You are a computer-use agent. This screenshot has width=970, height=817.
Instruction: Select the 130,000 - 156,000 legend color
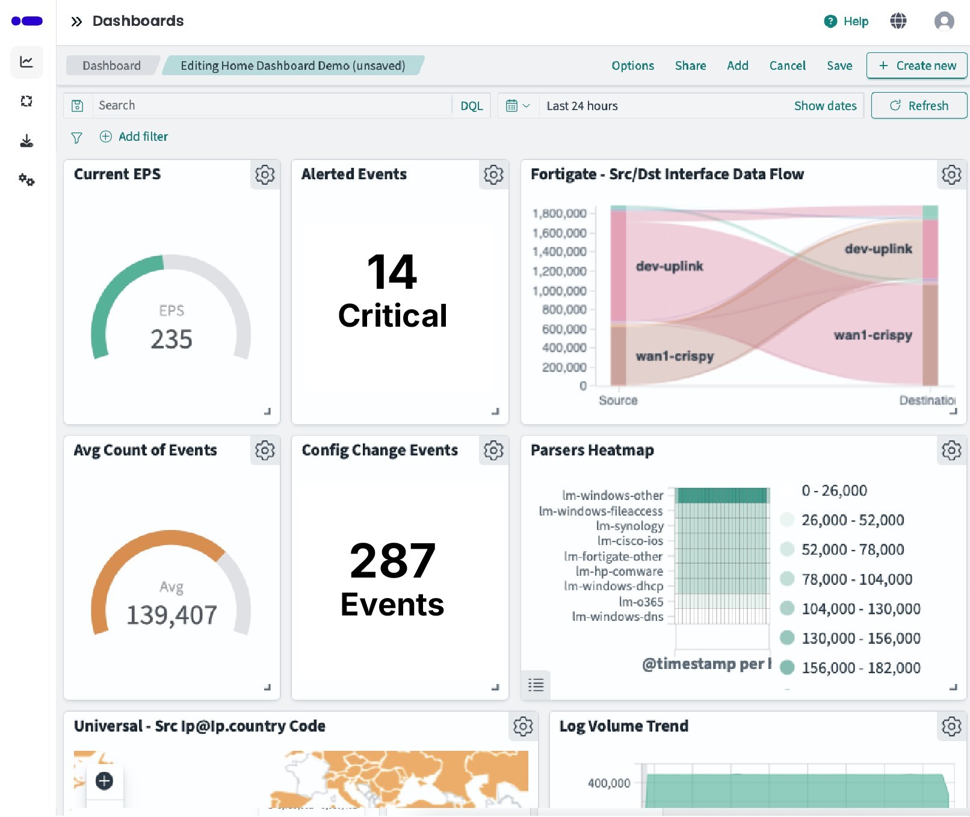tap(787, 638)
